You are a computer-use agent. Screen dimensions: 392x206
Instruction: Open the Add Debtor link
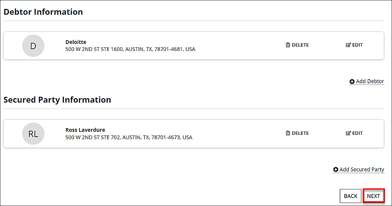[x=370, y=81]
